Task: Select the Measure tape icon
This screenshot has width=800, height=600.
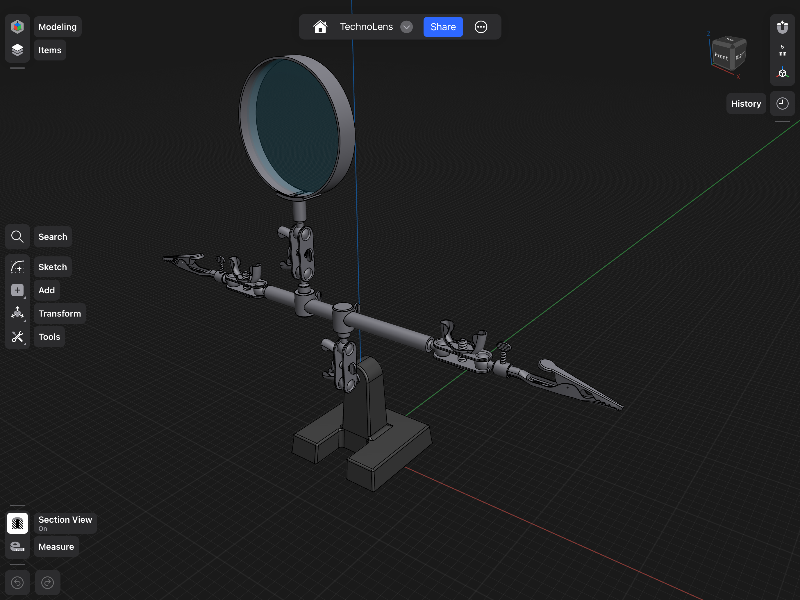Action: click(x=17, y=547)
